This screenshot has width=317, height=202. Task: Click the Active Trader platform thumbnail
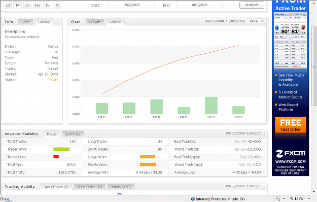(x=290, y=40)
